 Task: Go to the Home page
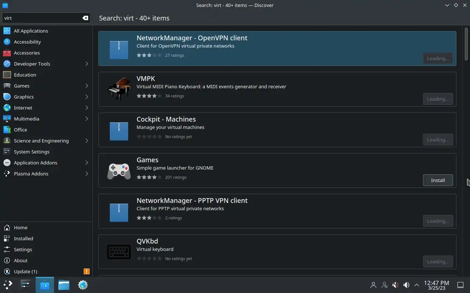click(46, 227)
